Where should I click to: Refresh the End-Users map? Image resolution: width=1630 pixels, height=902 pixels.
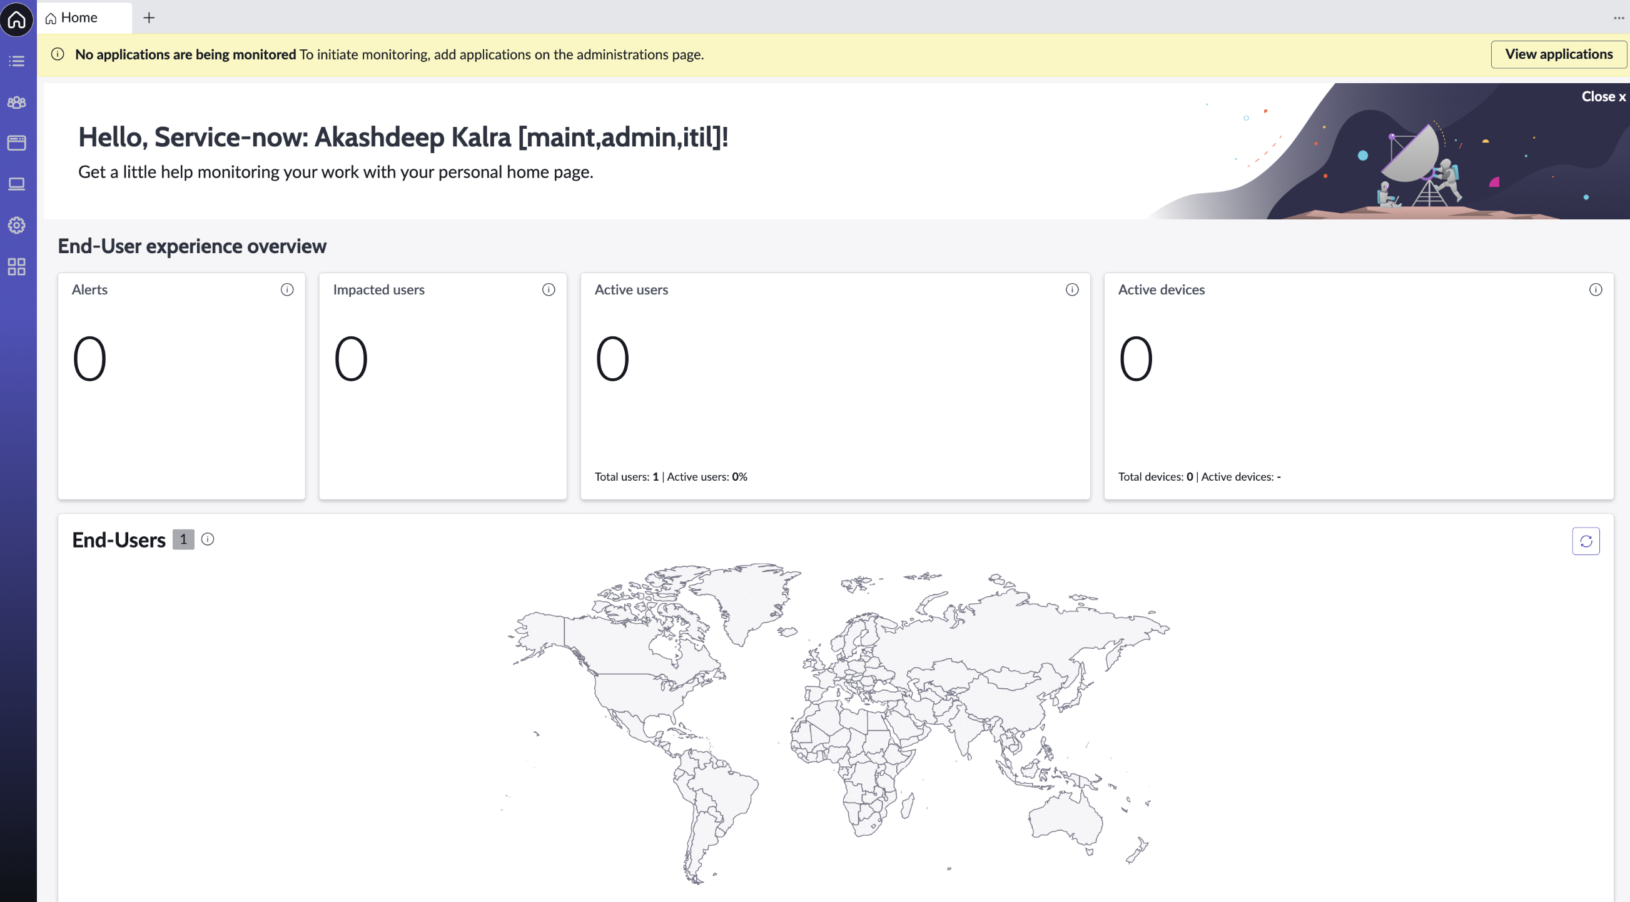click(1586, 541)
